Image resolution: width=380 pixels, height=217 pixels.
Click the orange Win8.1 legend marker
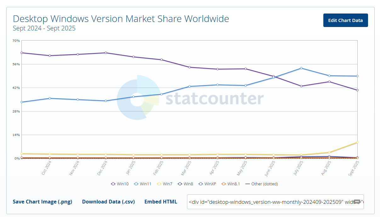pos(224,184)
